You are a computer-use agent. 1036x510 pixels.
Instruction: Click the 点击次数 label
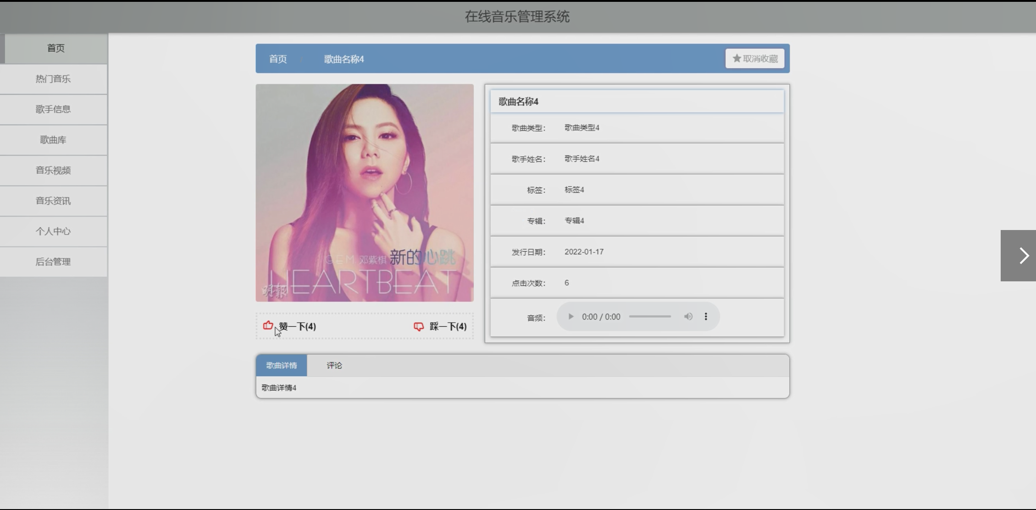528,283
